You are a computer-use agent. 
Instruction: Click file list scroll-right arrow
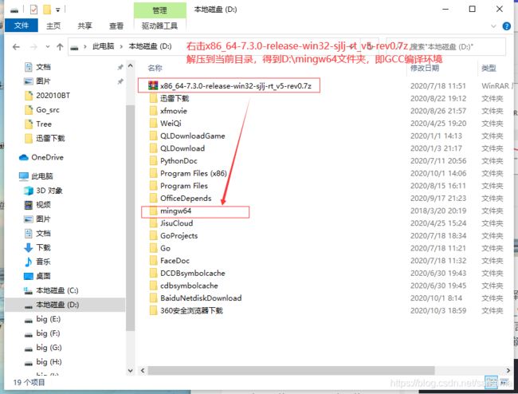click(x=508, y=371)
